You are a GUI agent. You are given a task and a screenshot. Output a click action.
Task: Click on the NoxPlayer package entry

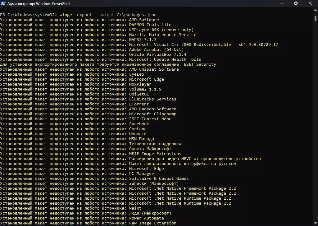click(x=140, y=84)
